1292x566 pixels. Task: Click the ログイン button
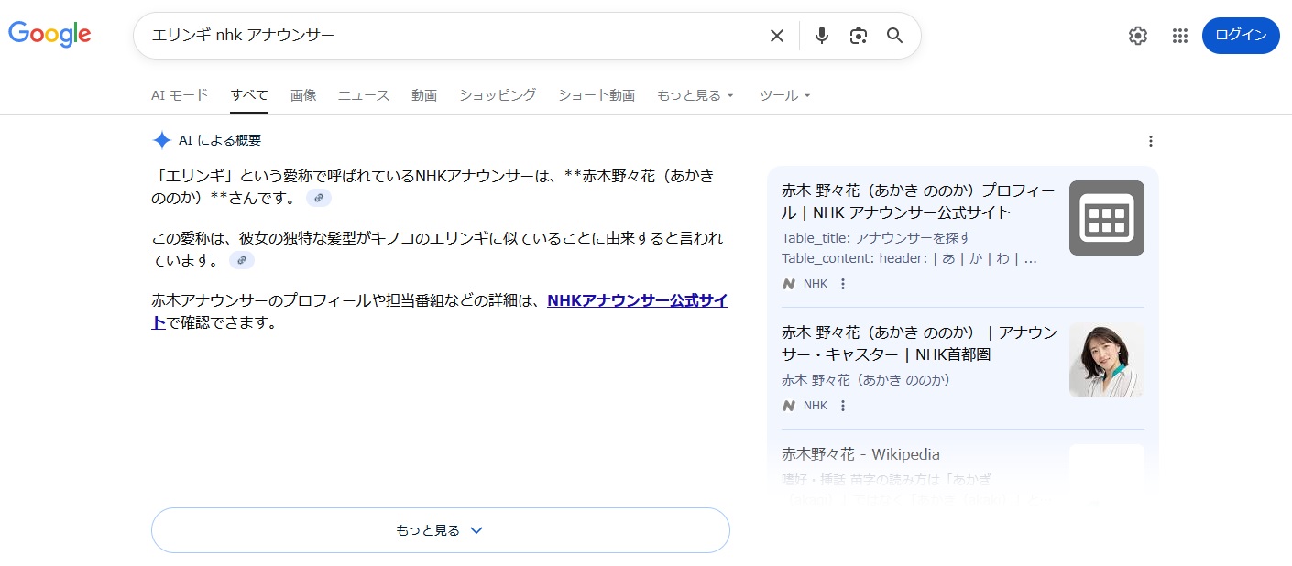1240,36
